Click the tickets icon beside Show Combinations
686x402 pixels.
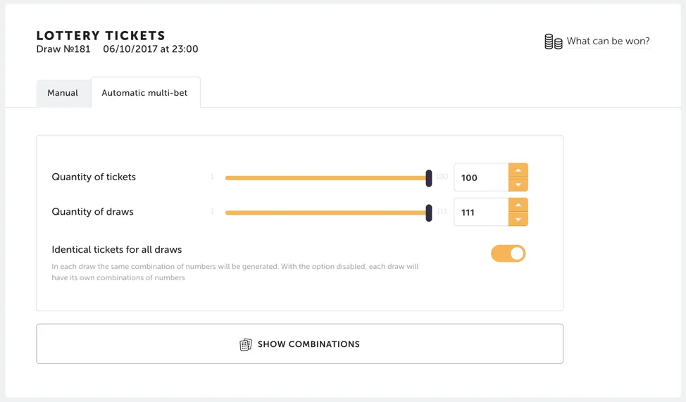click(246, 345)
